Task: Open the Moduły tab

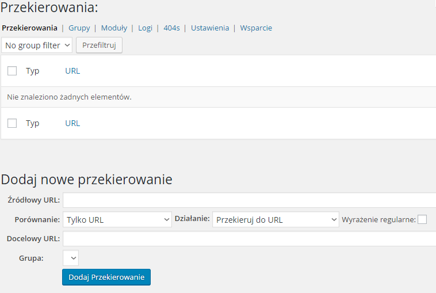Action: (114, 28)
